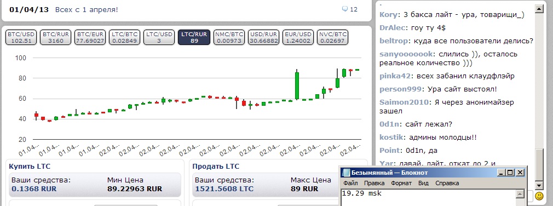Viewport: 553px width, 206px height.
Task: Click the 89.22963 RUR min price
Action: pyautogui.click(x=134, y=188)
